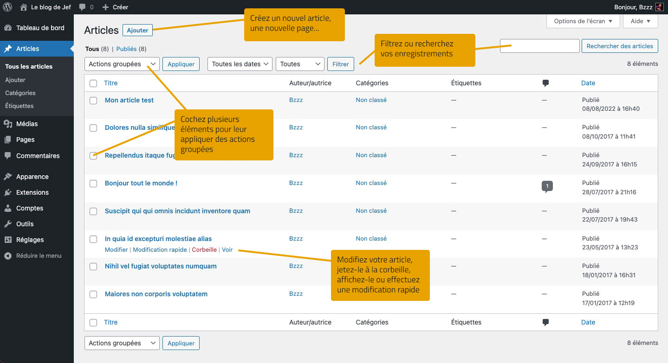Click the Outils wrench icon
The width and height of the screenshot is (668, 363).
8,224
